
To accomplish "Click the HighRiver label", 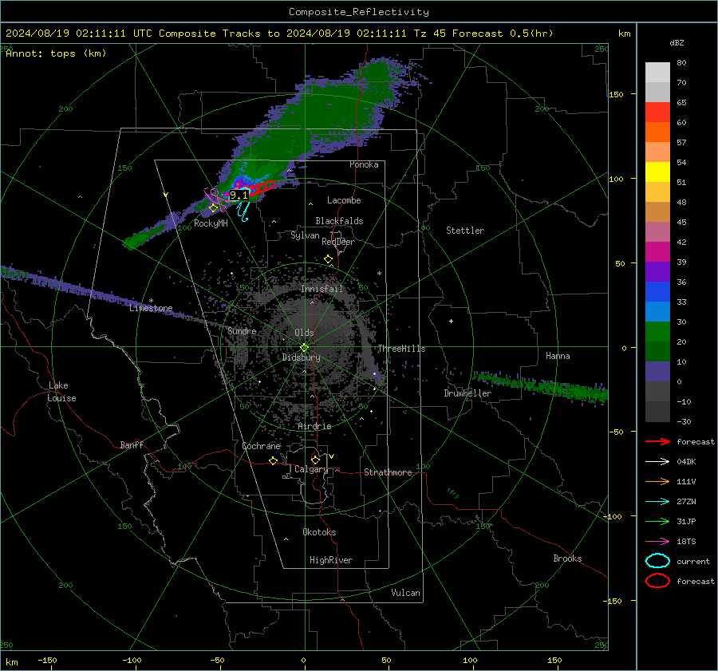I will pos(330,560).
